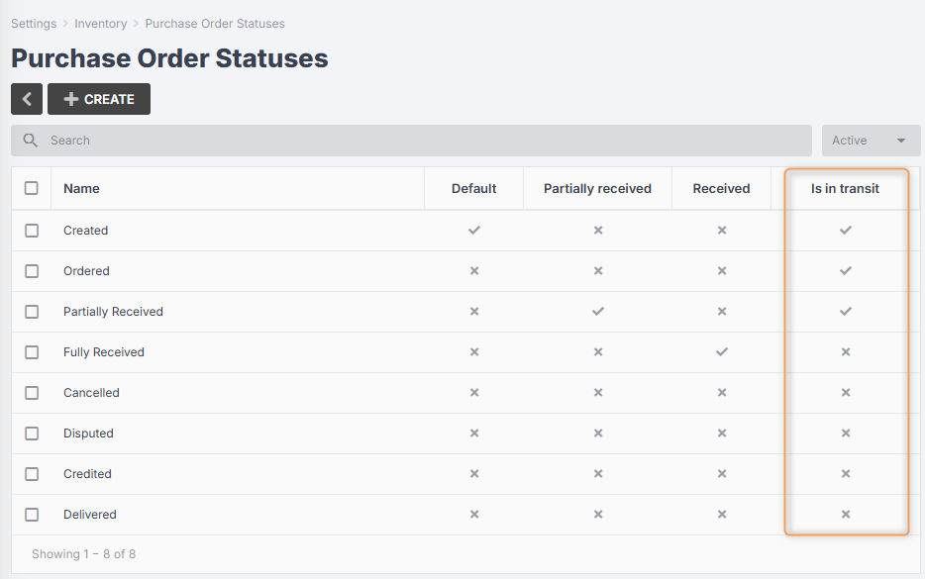Image resolution: width=925 pixels, height=579 pixels.
Task: Sort by the Received column header
Action: (x=721, y=189)
